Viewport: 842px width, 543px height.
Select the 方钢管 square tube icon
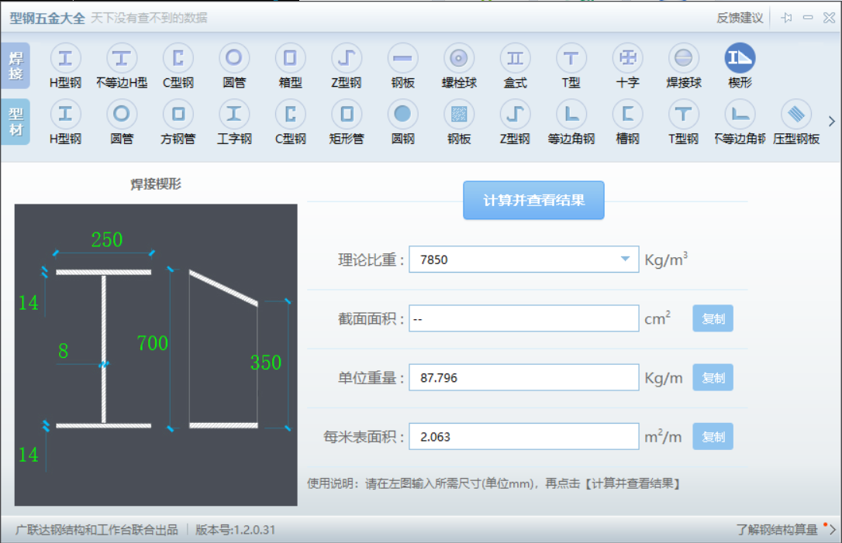pyautogui.click(x=178, y=115)
